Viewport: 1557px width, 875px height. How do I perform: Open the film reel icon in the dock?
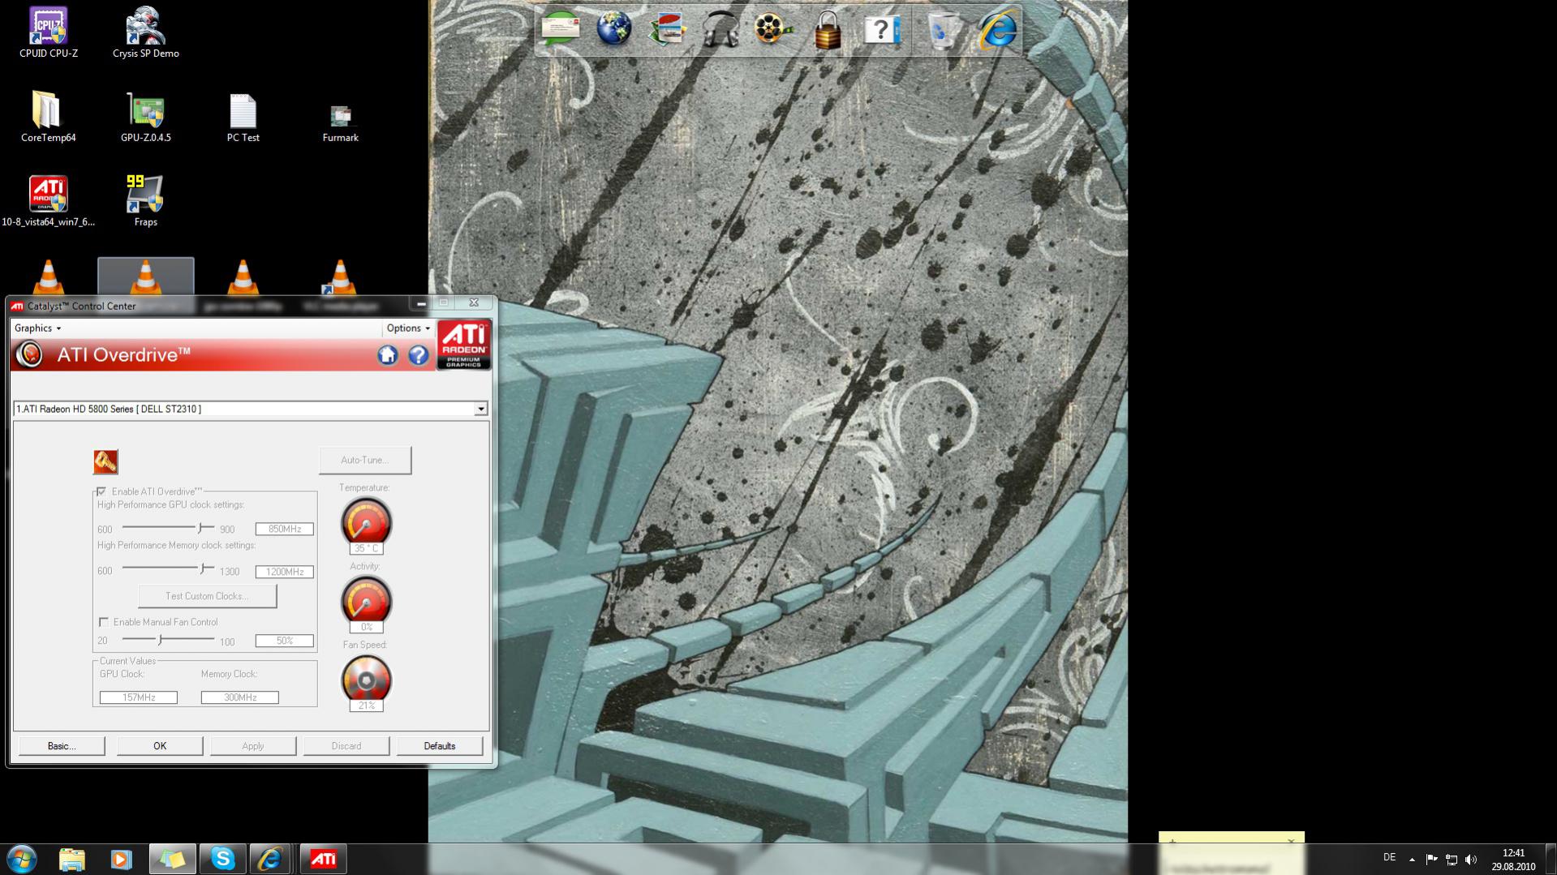(x=773, y=30)
